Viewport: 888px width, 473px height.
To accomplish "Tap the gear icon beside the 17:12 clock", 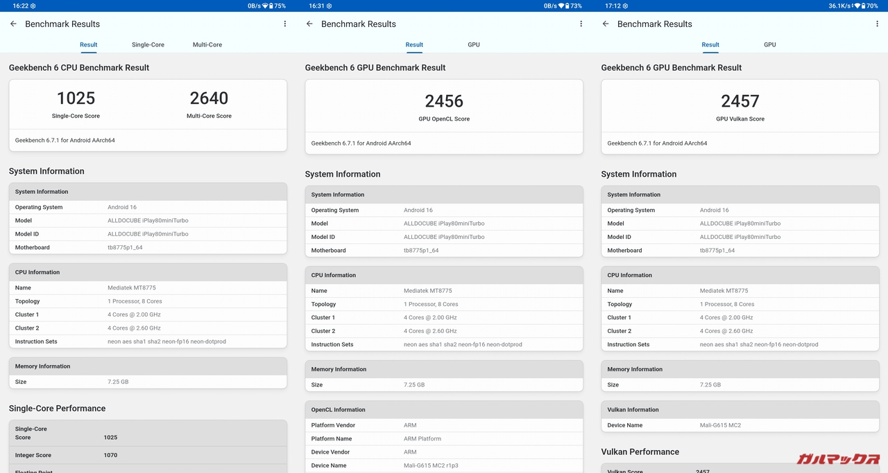I will pyautogui.click(x=626, y=6).
